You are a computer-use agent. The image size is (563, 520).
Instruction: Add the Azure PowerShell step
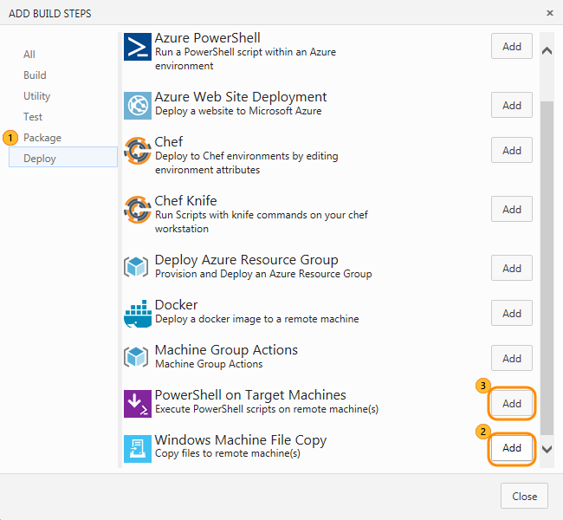pos(512,46)
